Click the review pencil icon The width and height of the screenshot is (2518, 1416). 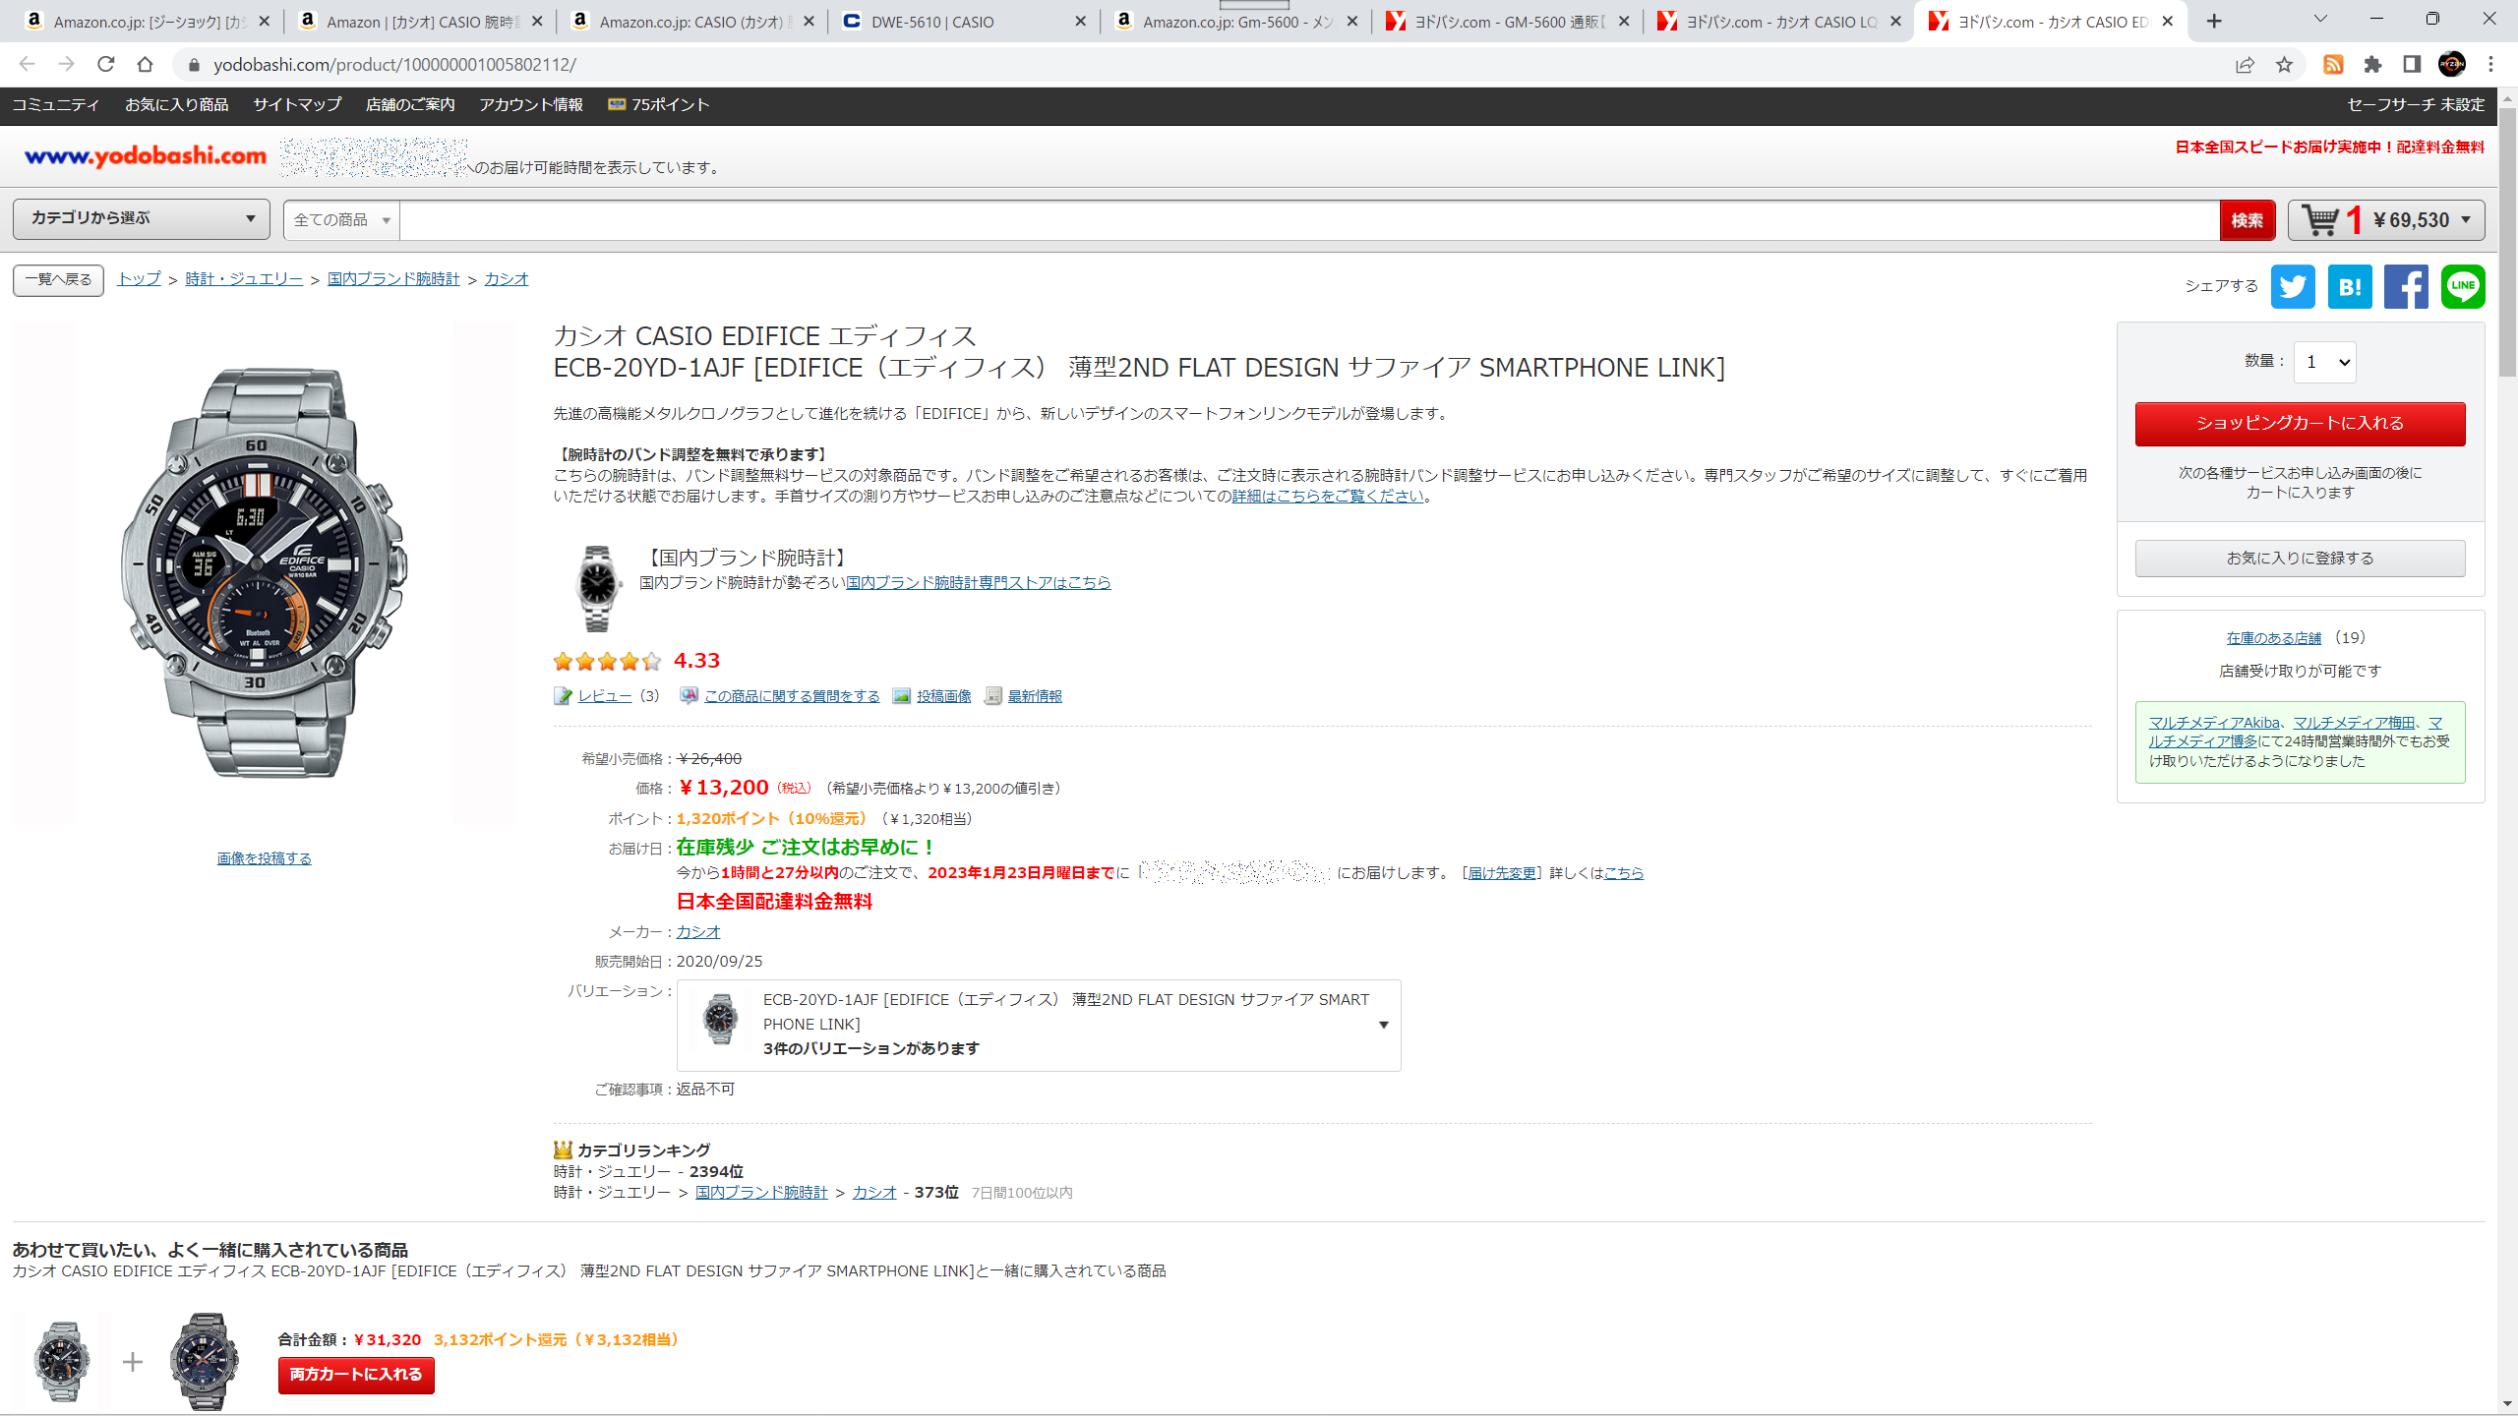(x=563, y=696)
